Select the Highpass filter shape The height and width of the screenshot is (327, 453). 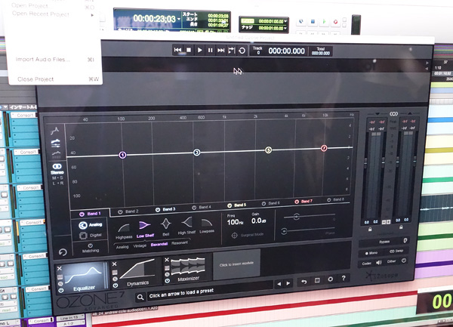(124, 231)
